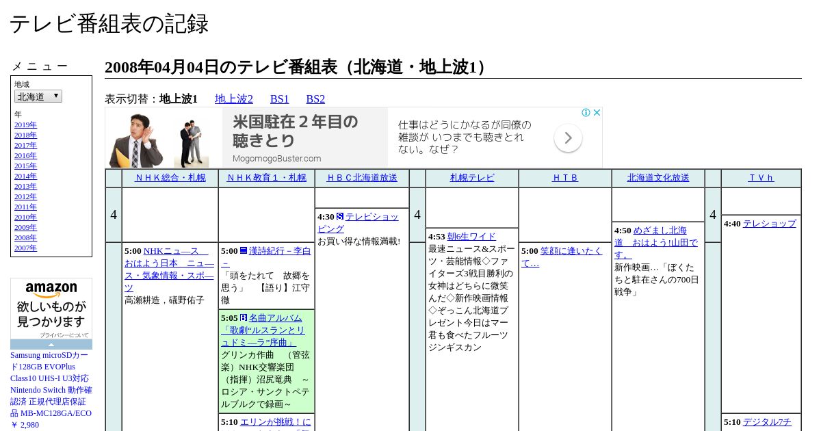This screenshot has width=821, height=431.
Task: Open the 漢詩紀行－李白－ program link
Action: pyautogui.click(x=266, y=257)
